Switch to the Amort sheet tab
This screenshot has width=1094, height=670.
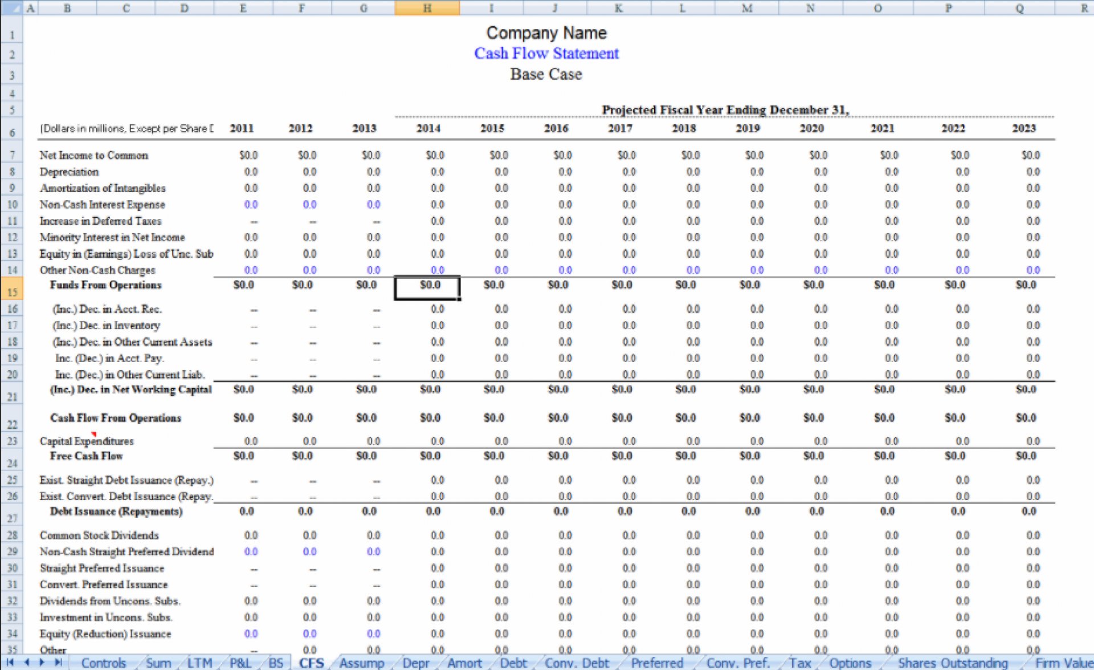point(464,663)
